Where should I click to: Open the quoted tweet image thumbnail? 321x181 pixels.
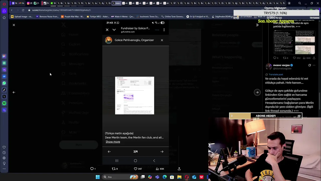[x=294, y=42]
